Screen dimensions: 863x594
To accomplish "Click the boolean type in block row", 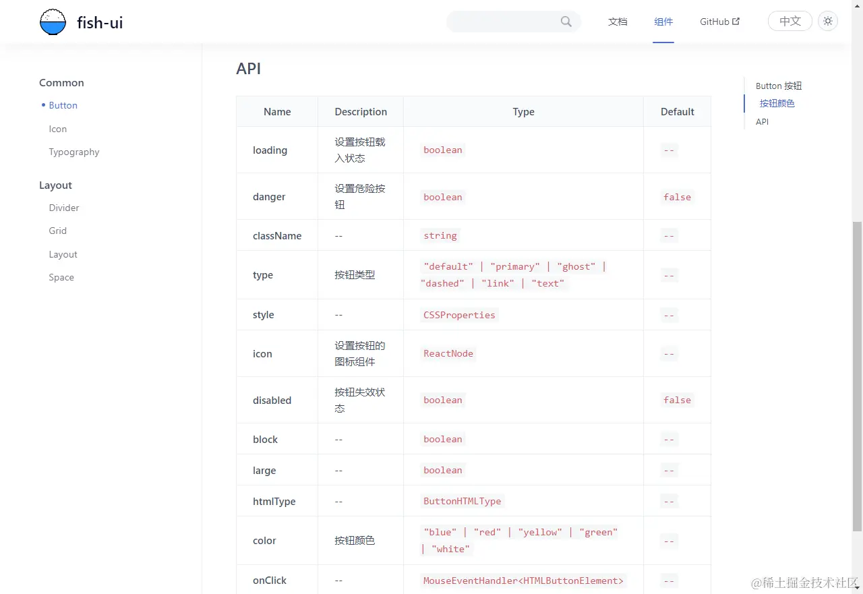I will 443,439.
